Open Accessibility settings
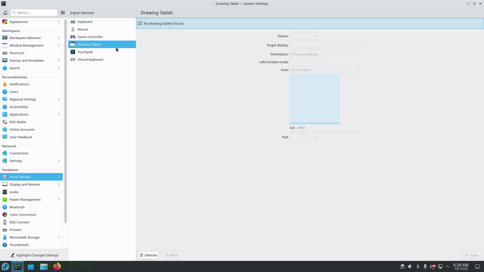This screenshot has height=272, width=484. 31,107
